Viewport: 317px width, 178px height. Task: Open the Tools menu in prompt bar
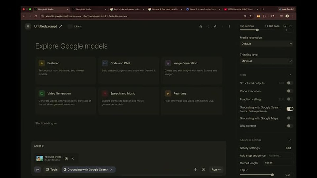[x=52, y=170]
